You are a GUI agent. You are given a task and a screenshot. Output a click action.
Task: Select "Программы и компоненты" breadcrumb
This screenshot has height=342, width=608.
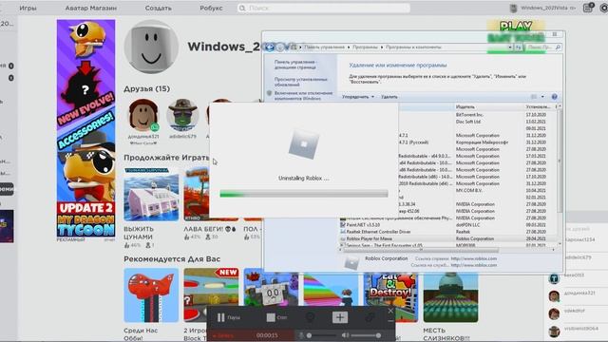[413, 47]
